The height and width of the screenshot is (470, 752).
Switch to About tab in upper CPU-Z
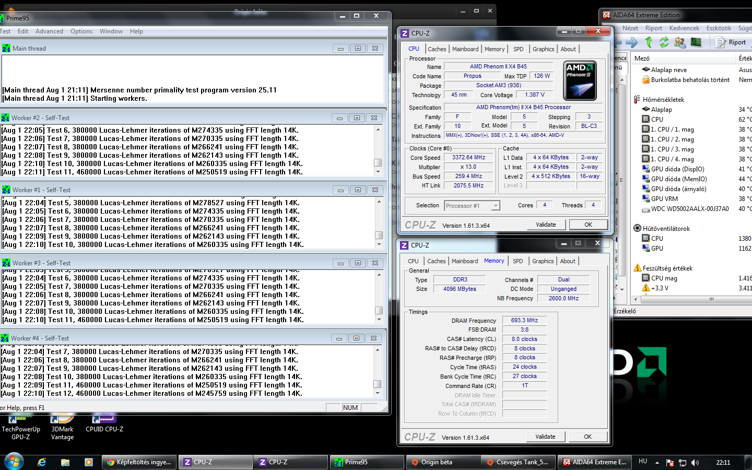pos(568,49)
